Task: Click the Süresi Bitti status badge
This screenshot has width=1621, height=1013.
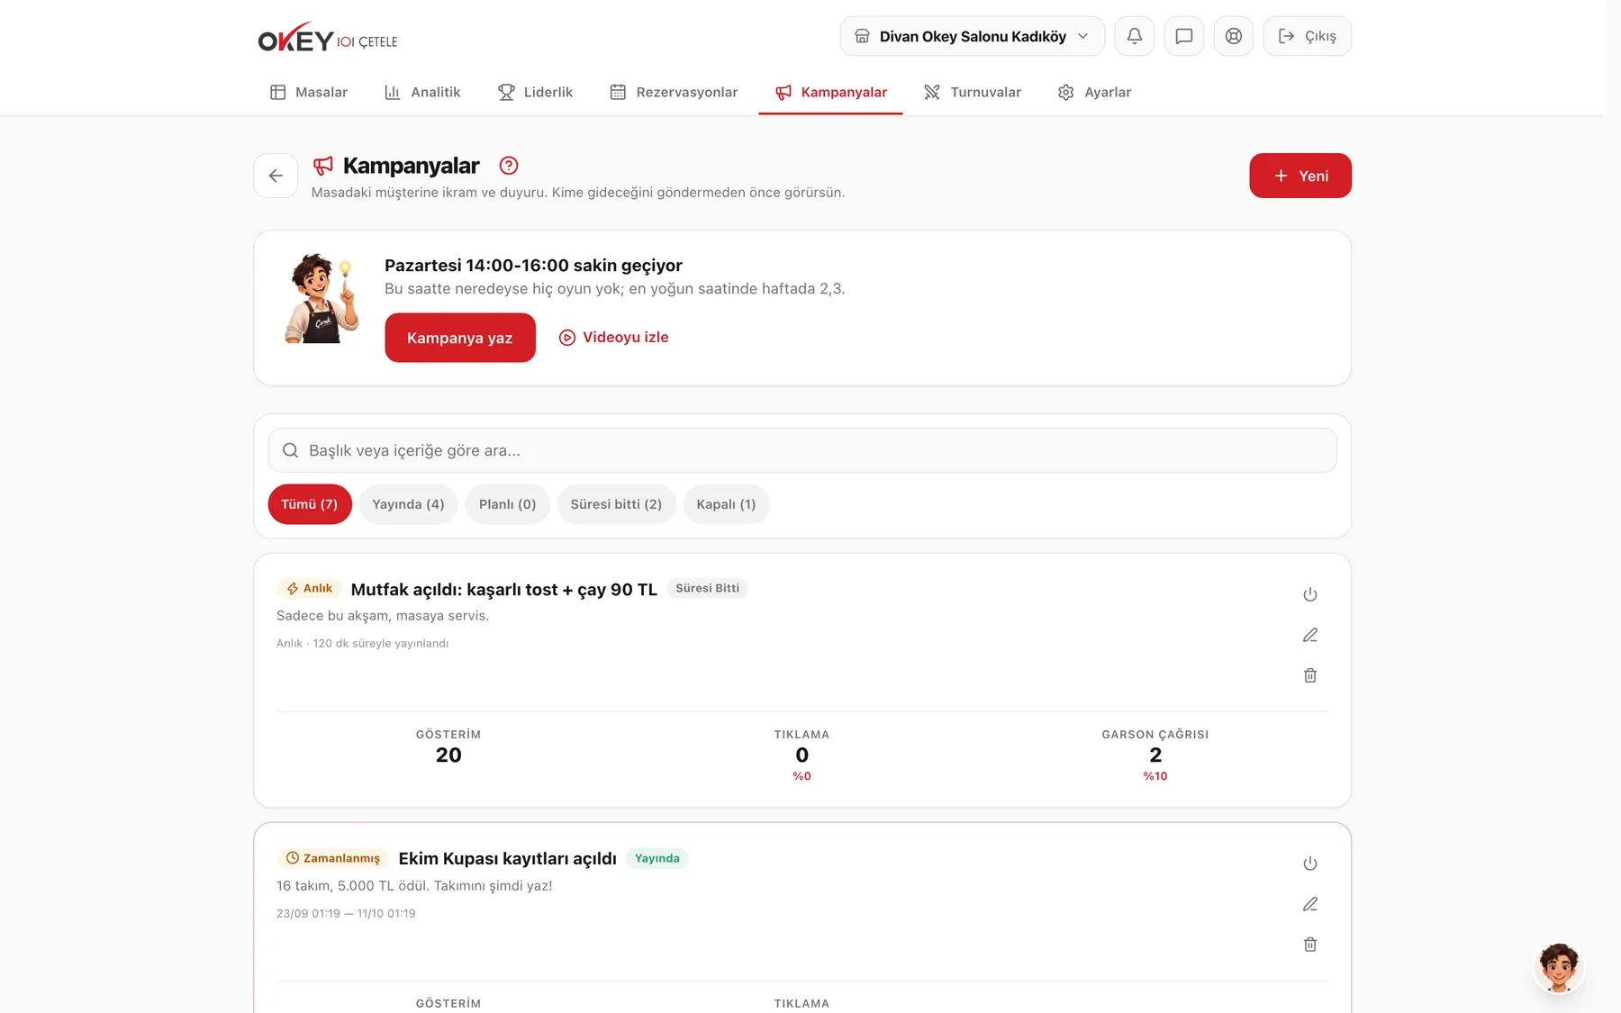Action: [x=707, y=588]
